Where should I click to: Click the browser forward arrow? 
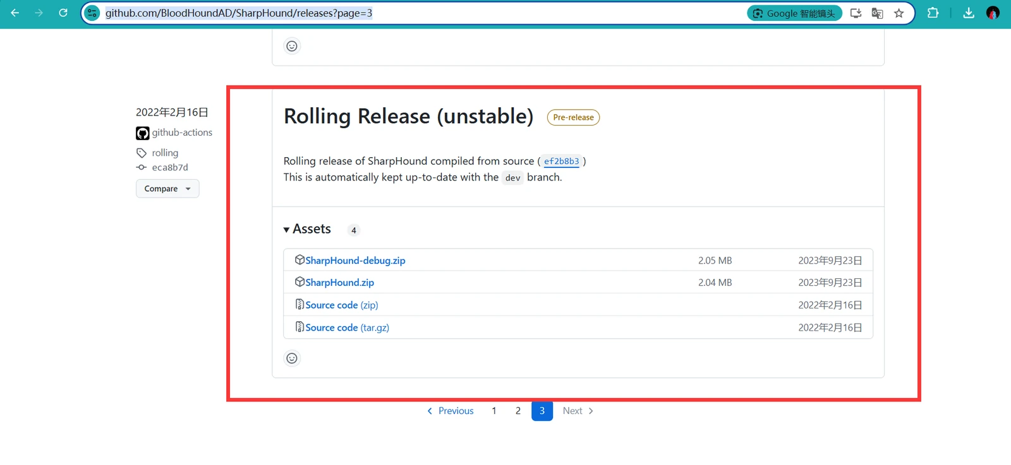(39, 13)
